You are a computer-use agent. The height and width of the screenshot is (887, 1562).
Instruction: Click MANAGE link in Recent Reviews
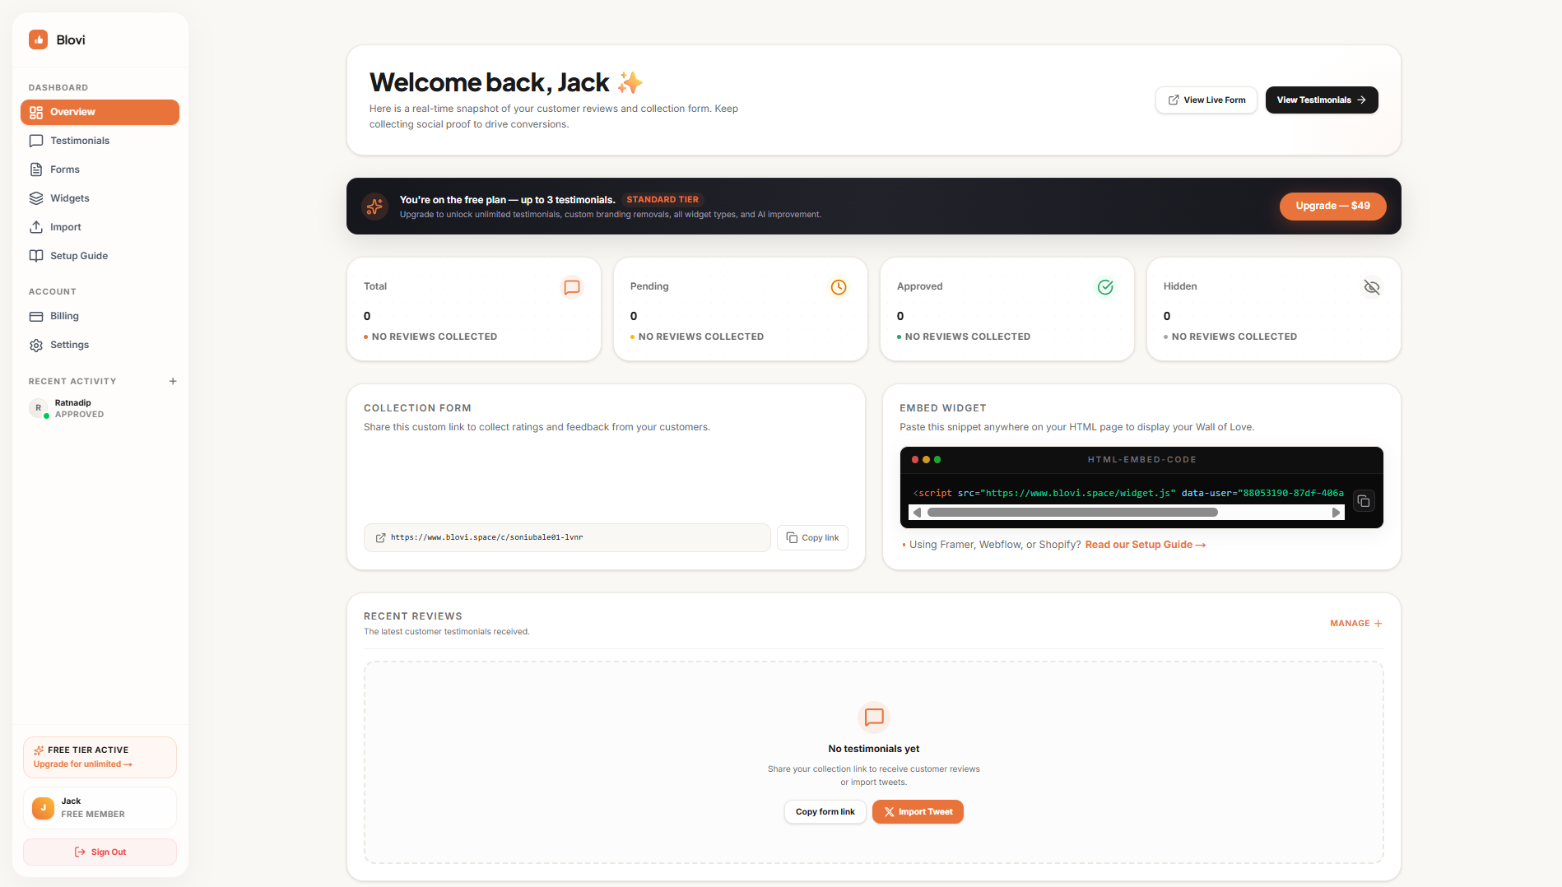(1356, 624)
